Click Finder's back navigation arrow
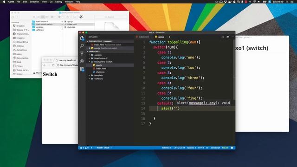This screenshot has width=297, height=167. [x=13, y=17]
